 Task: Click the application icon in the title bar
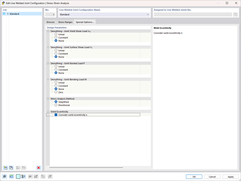click(3, 3)
